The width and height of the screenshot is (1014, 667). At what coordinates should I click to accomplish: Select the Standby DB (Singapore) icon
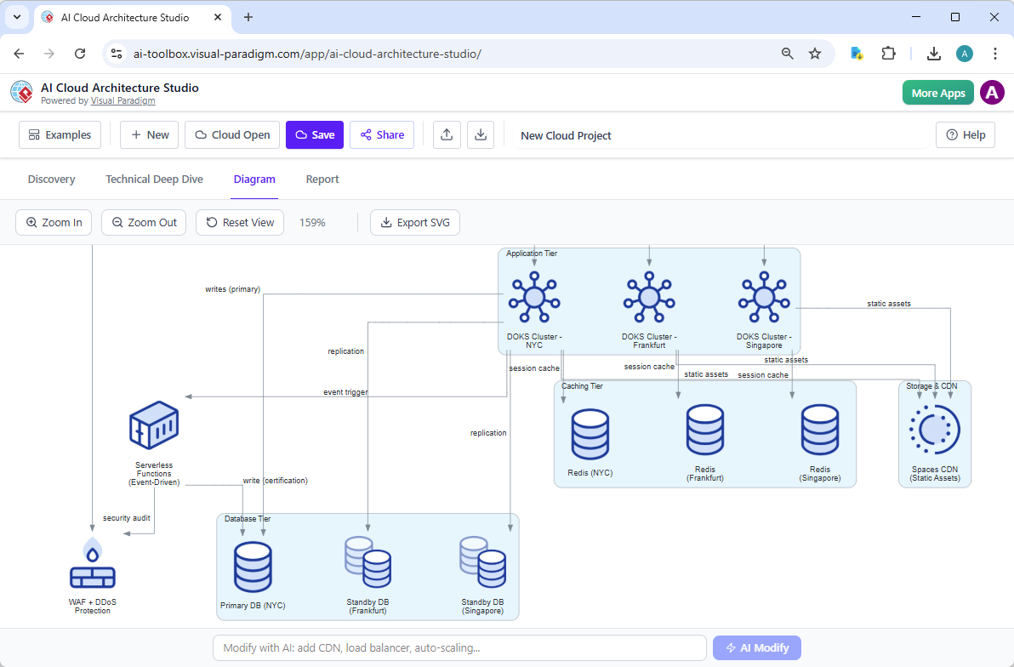click(x=483, y=564)
